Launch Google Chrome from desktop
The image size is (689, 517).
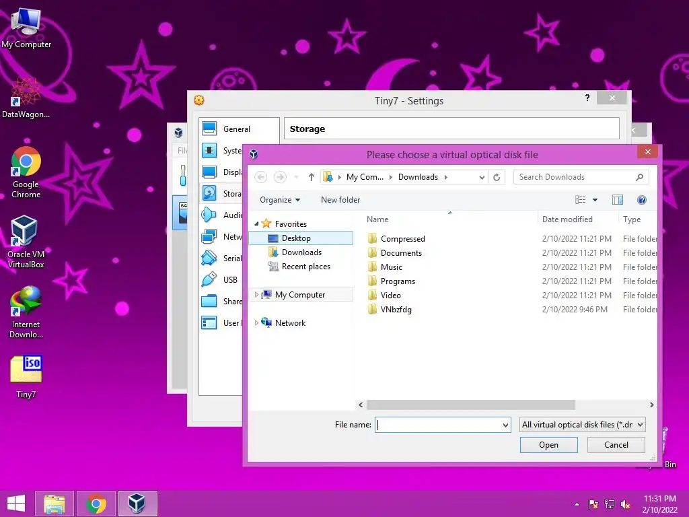tap(26, 172)
